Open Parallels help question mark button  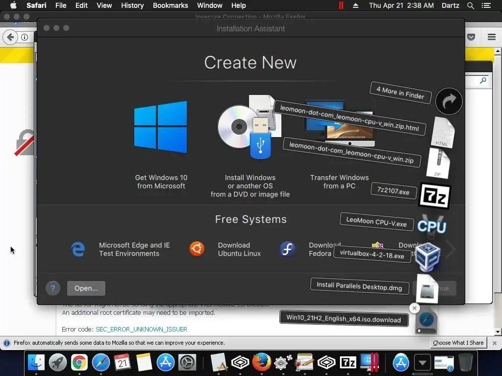pos(53,288)
